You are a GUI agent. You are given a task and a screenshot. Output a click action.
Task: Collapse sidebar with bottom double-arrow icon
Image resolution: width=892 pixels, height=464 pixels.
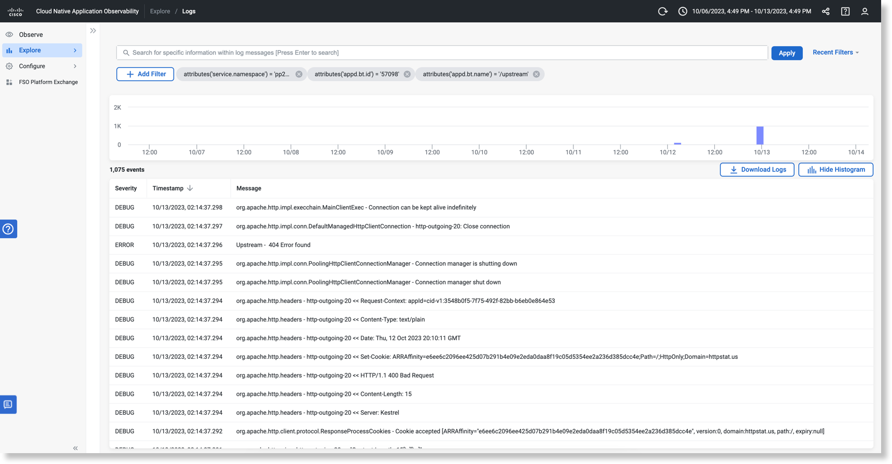(x=76, y=448)
